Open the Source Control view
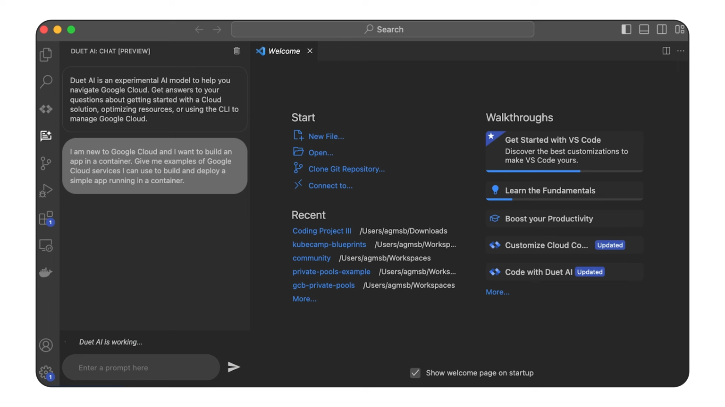This screenshot has width=725, height=407. coord(46,163)
